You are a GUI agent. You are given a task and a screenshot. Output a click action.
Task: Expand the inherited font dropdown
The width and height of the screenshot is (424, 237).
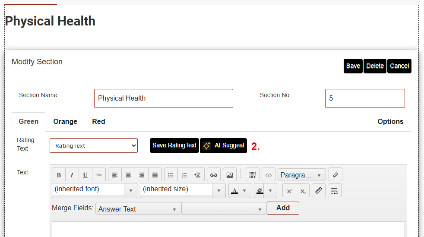click(130, 190)
